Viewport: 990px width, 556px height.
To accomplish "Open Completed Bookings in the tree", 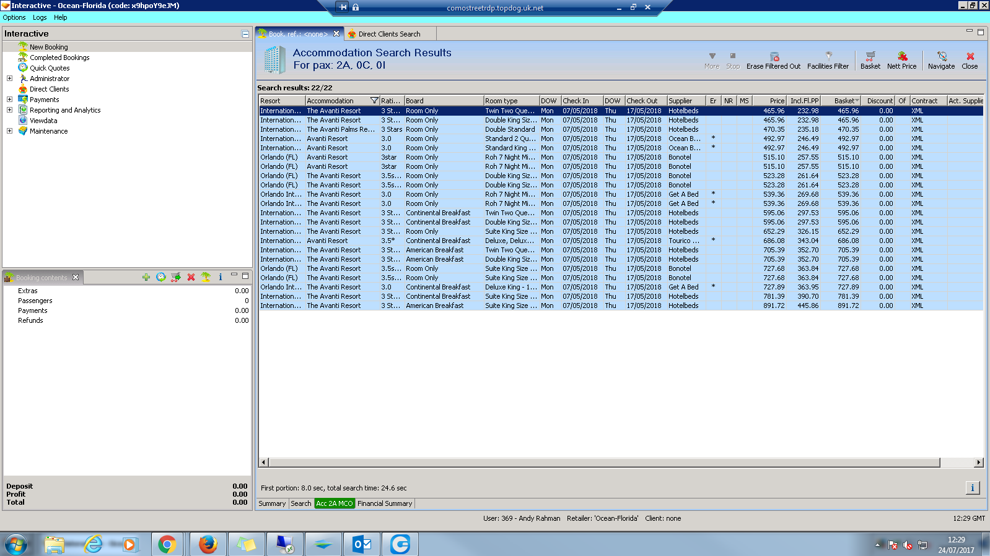I will click(59, 58).
